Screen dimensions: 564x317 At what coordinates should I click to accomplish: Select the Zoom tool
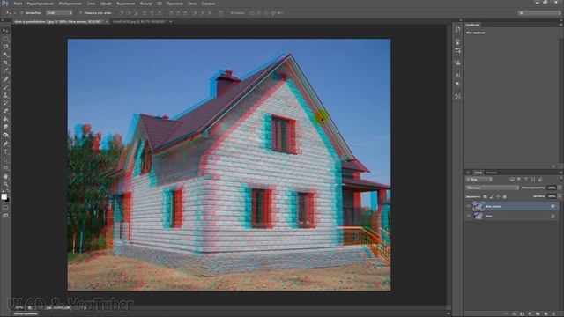click(5, 184)
